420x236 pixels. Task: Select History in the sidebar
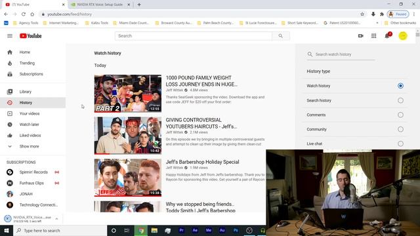point(33,103)
